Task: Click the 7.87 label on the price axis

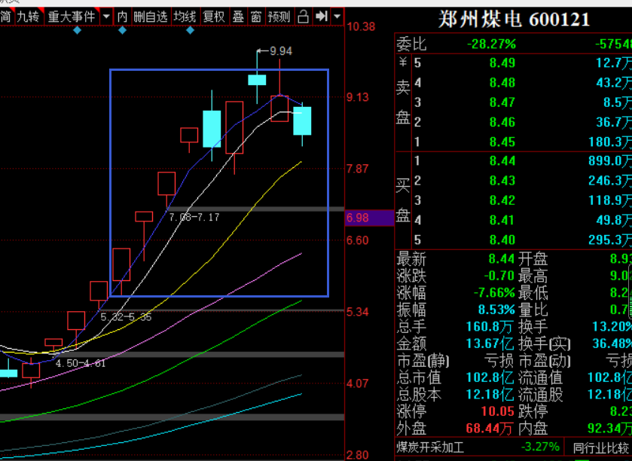Action: coord(358,169)
